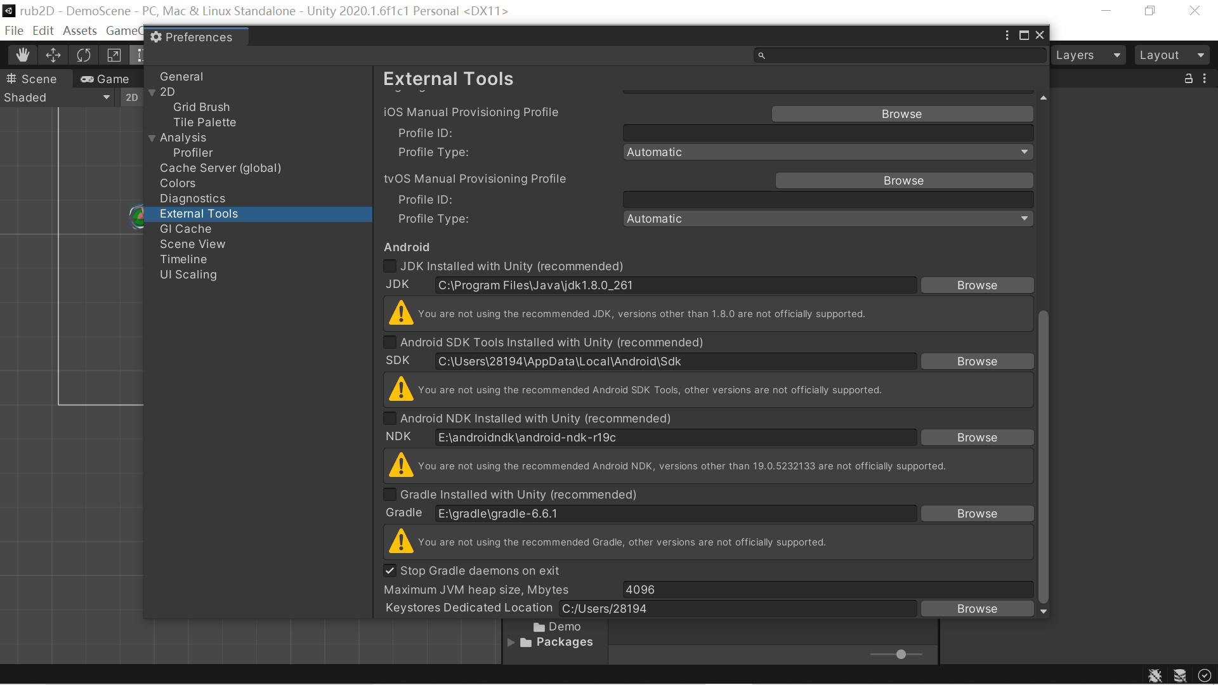Select the Move tool in toolbar
This screenshot has height=685, width=1218.
click(x=53, y=55)
